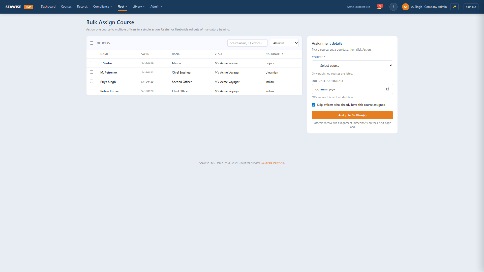Image resolution: width=484 pixels, height=272 pixels.
Task: Tick the select-all OFFICERS checkbox
Action: pos(92,43)
